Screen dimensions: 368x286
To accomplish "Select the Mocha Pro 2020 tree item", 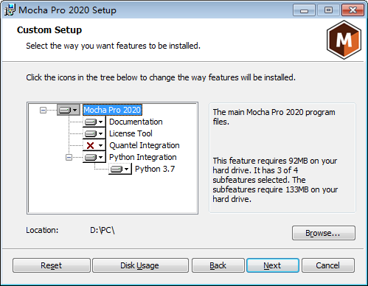I will pyautogui.click(x=112, y=110).
